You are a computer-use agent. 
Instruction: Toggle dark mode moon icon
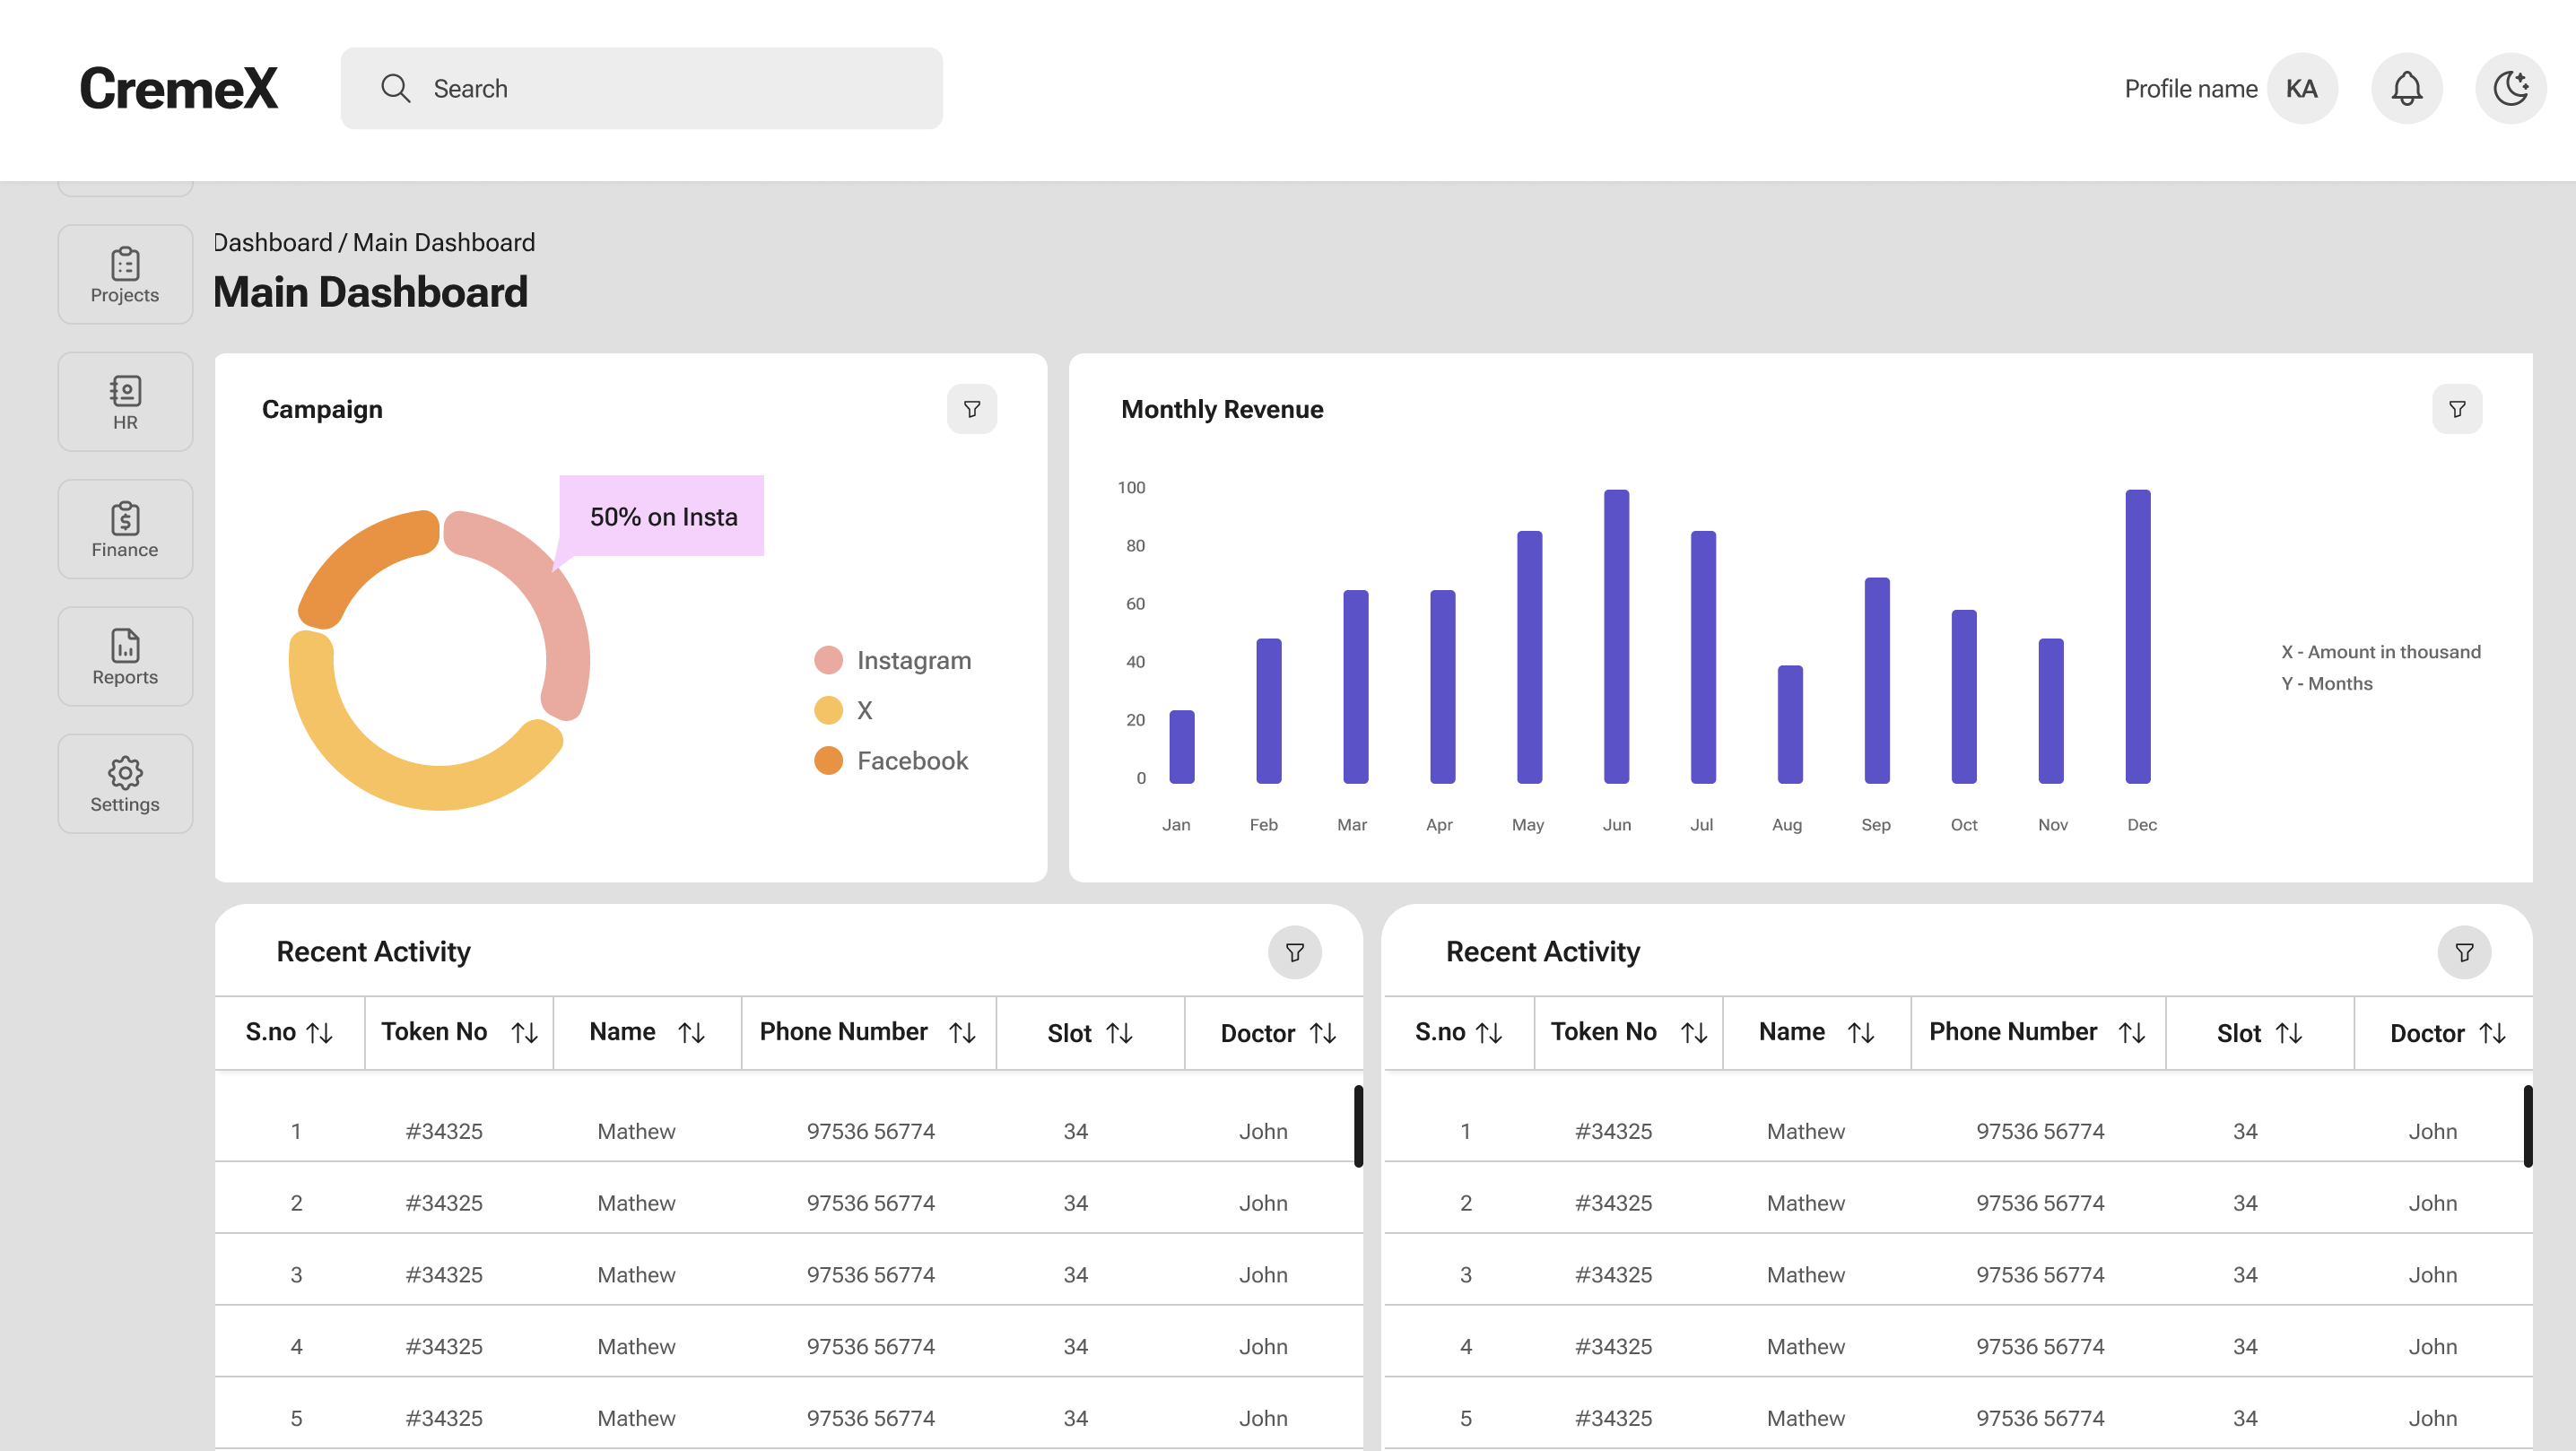point(2510,88)
